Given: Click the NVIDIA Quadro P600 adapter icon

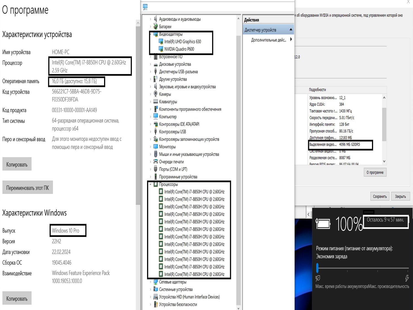Looking at the screenshot, I should point(161,49).
